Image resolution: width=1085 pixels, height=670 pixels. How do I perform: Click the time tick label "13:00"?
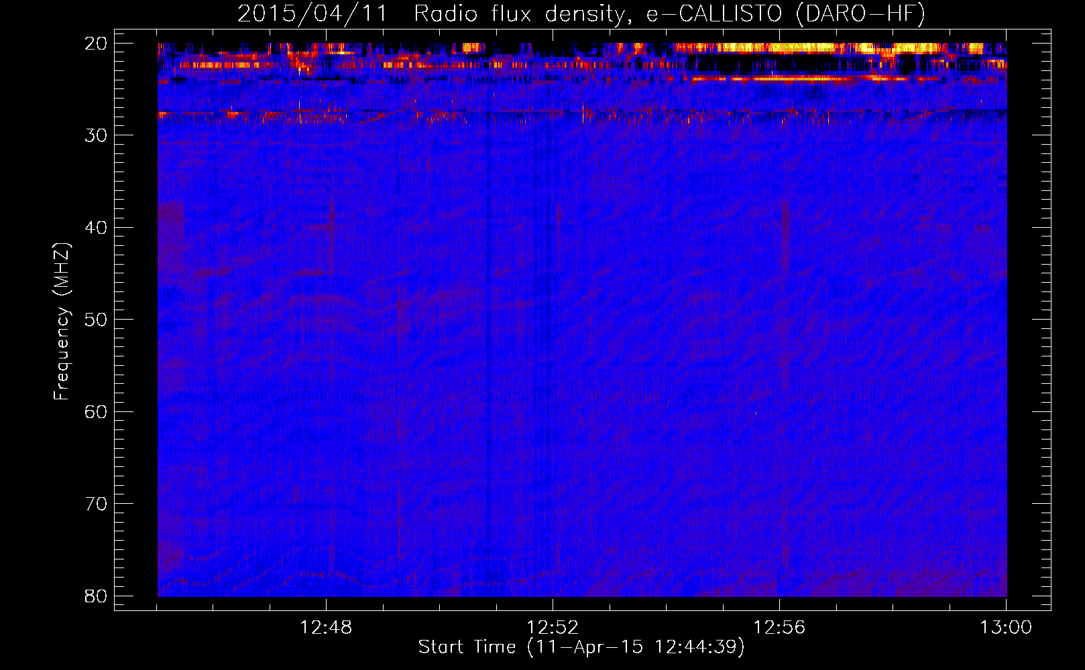click(1006, 628)
